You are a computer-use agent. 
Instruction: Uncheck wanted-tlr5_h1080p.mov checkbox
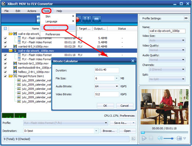coord(5,46)
